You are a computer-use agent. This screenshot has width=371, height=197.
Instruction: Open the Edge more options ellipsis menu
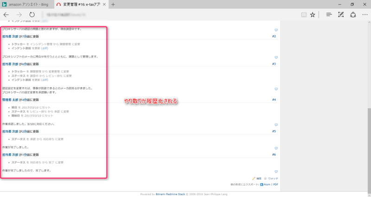tap(365, 15)
